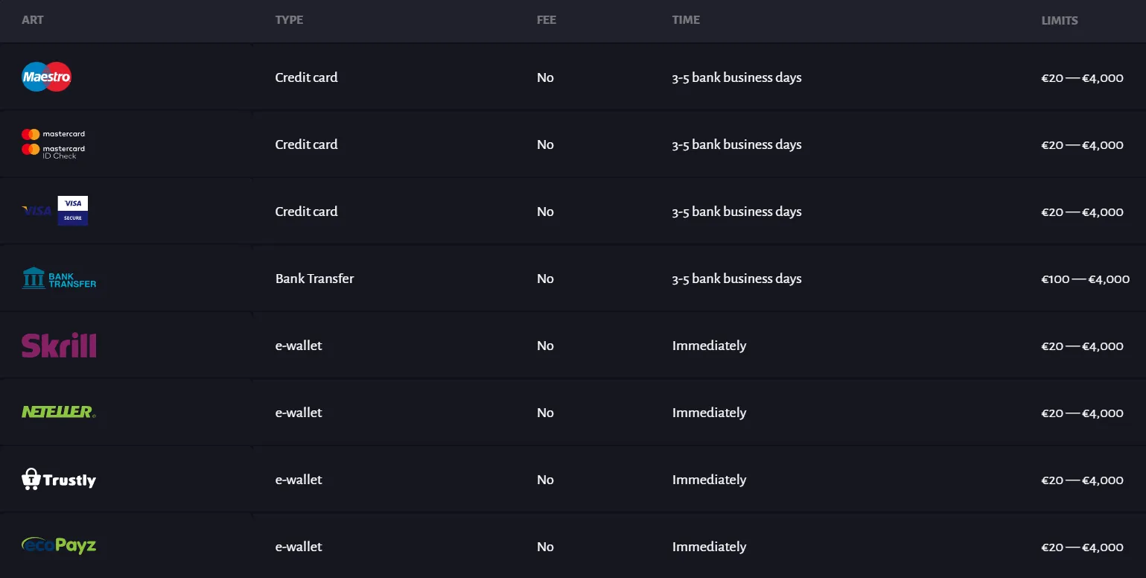This screenshot has height=578, width=1146.
Task: Click 'e-wallet' in the Trustly row
Action: 299,480
